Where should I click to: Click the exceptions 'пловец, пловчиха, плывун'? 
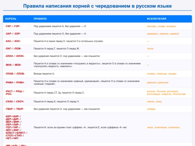click(161, 74)
